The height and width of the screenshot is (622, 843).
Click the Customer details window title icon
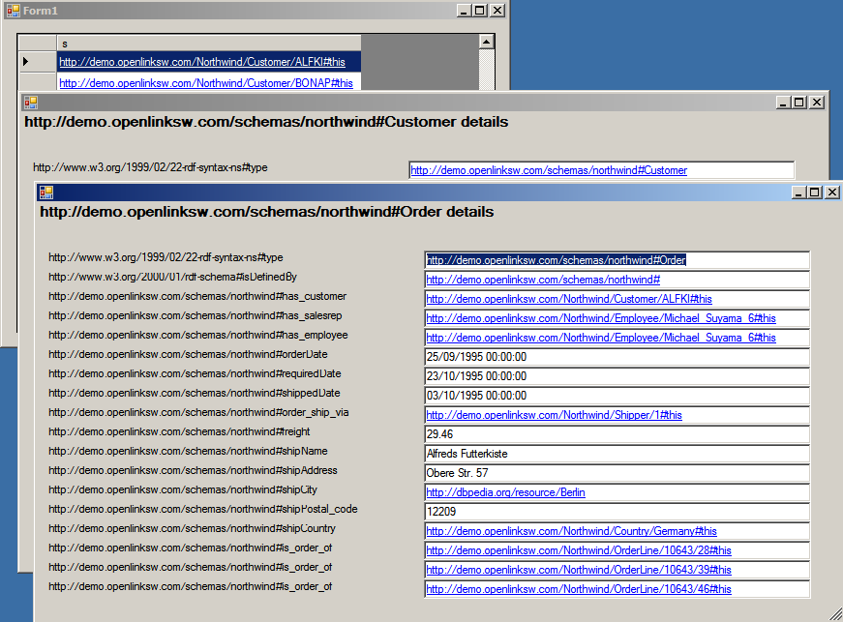[30, 102]
